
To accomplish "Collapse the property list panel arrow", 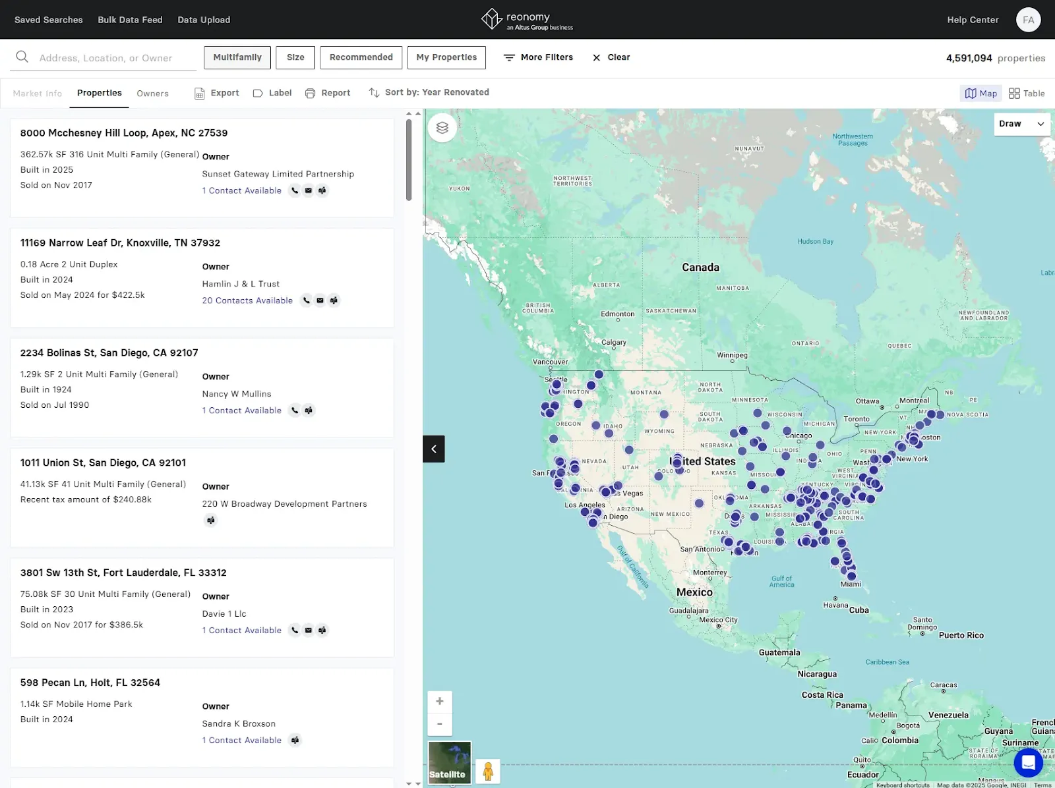I will click(x=434, y=449).
